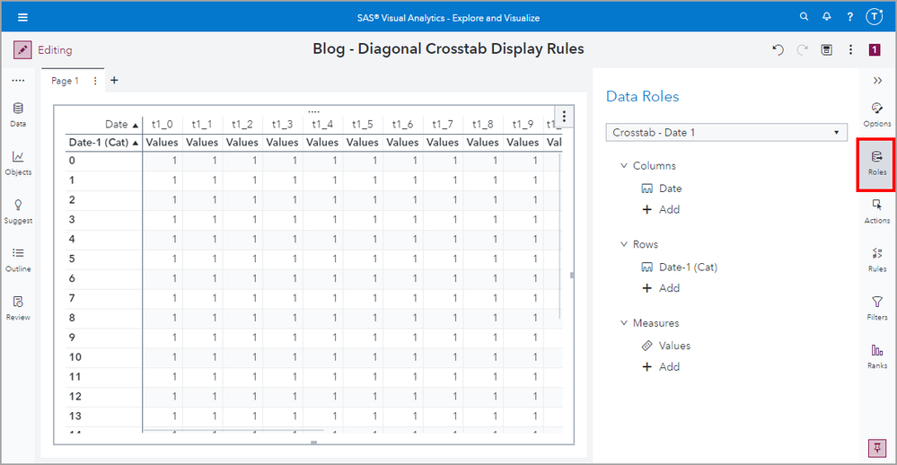Open the Outline pane
The image size is (897, 465).
pos(18,260)
